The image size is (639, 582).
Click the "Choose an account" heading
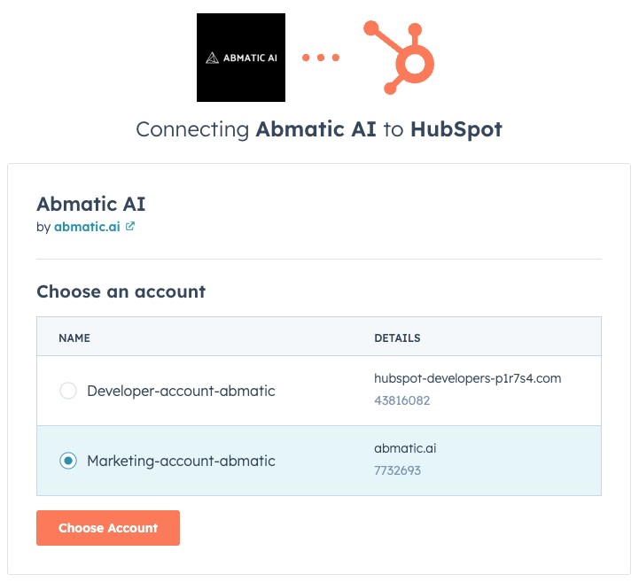click(121, 291)
